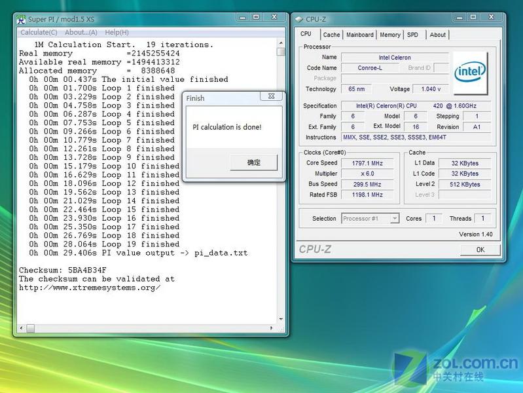This screenshot has height=393, width=523.
Task: Click the Name field showing Intel Celeron
Action: point(395,58)
